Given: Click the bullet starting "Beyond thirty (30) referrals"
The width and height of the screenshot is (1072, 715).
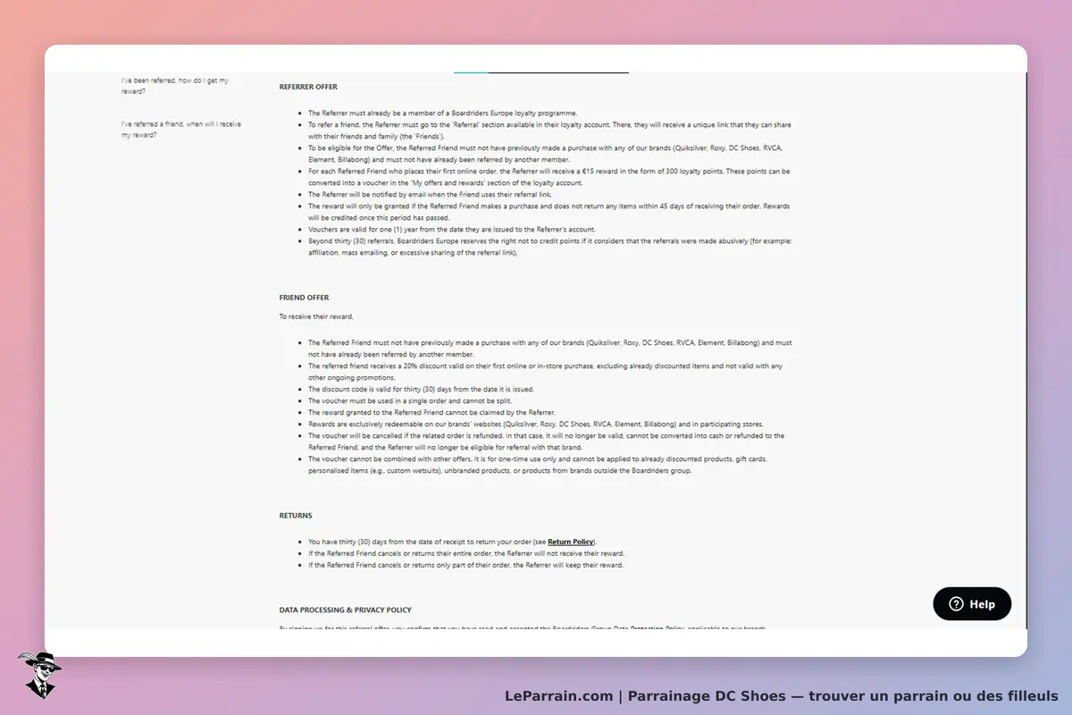Looking at the screenshot, I should [x=550, y=247].
